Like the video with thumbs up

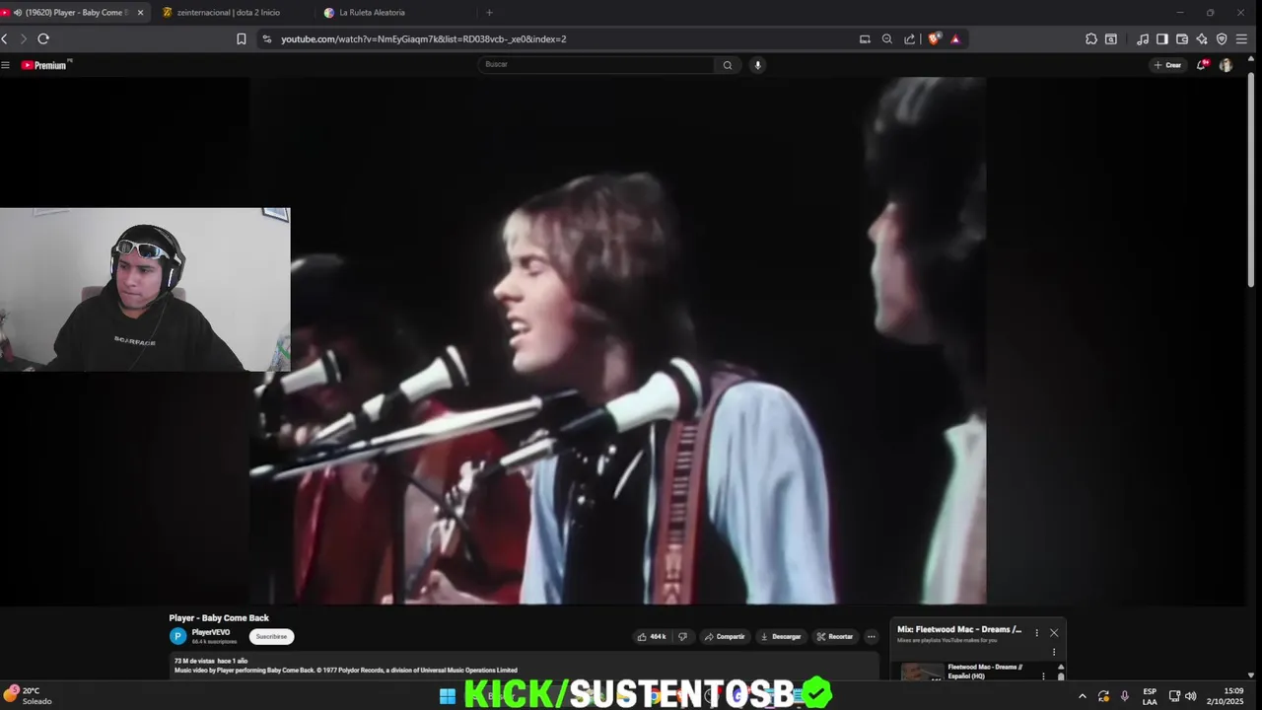point(652,637)
